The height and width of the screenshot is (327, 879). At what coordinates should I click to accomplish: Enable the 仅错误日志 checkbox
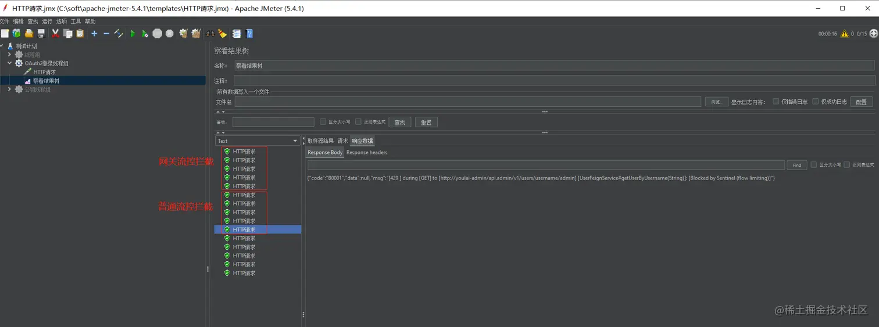(x=776, y=101)
